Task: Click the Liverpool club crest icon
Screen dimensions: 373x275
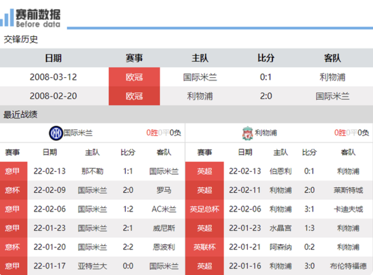Action: 247,133
